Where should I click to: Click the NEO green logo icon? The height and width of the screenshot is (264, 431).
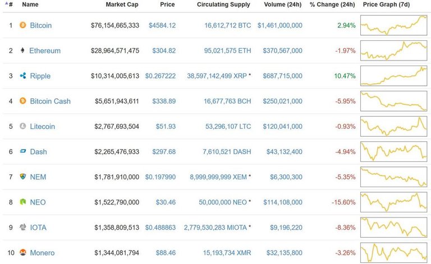(23, 202)
